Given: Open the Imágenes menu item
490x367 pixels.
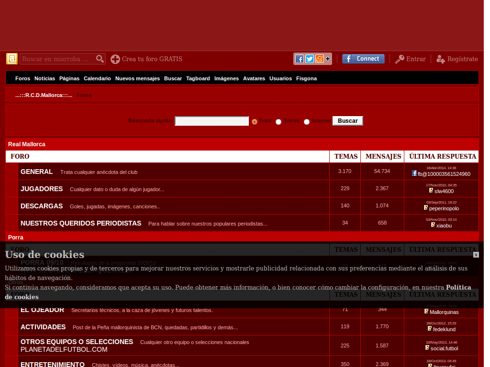Looking at the screenshot, I should (226, 78).
